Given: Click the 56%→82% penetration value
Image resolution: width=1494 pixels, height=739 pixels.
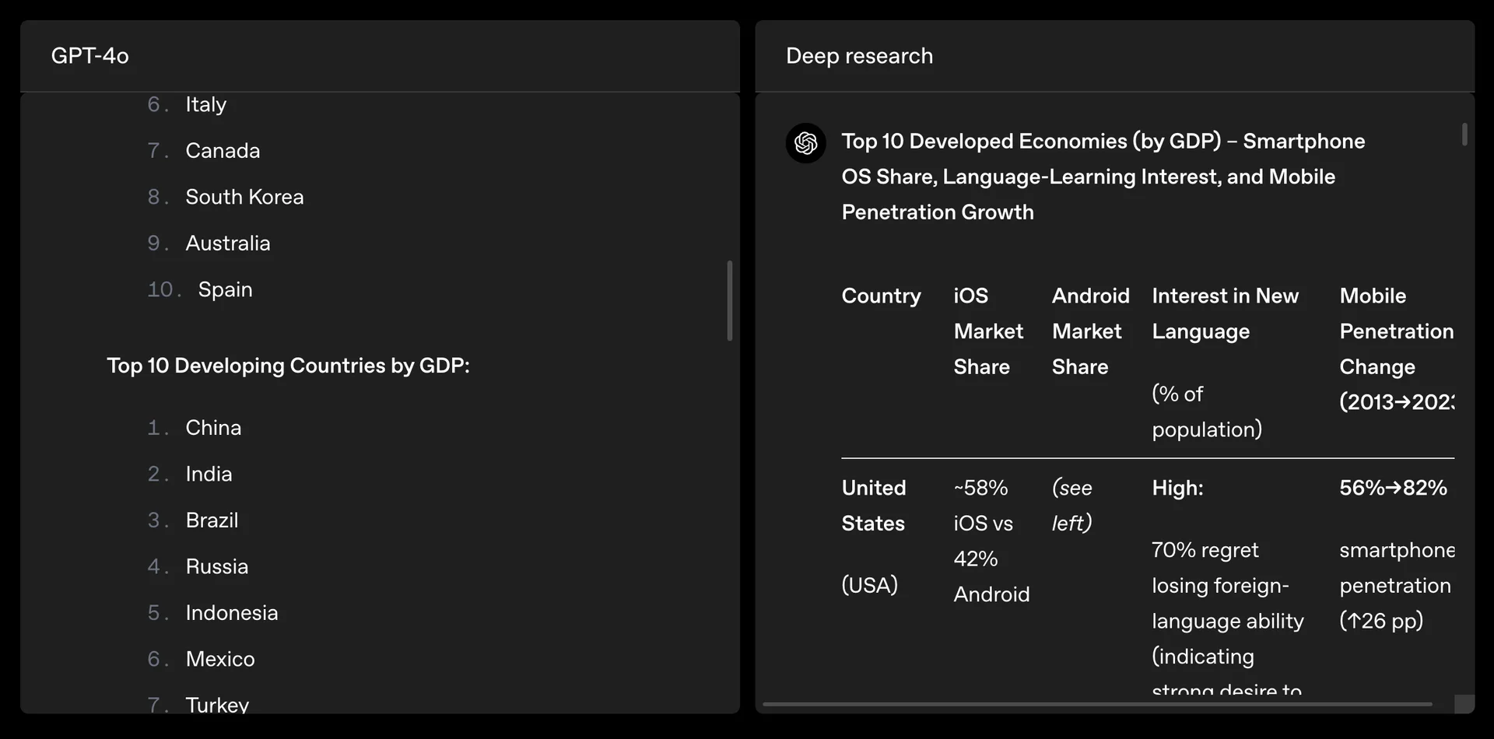Looking at the screenshot, I should [x=1393, y=488].
